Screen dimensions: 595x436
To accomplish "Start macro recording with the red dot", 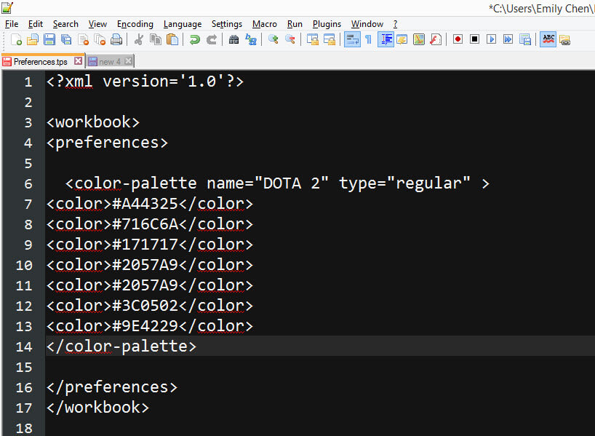I will (458, 39).
